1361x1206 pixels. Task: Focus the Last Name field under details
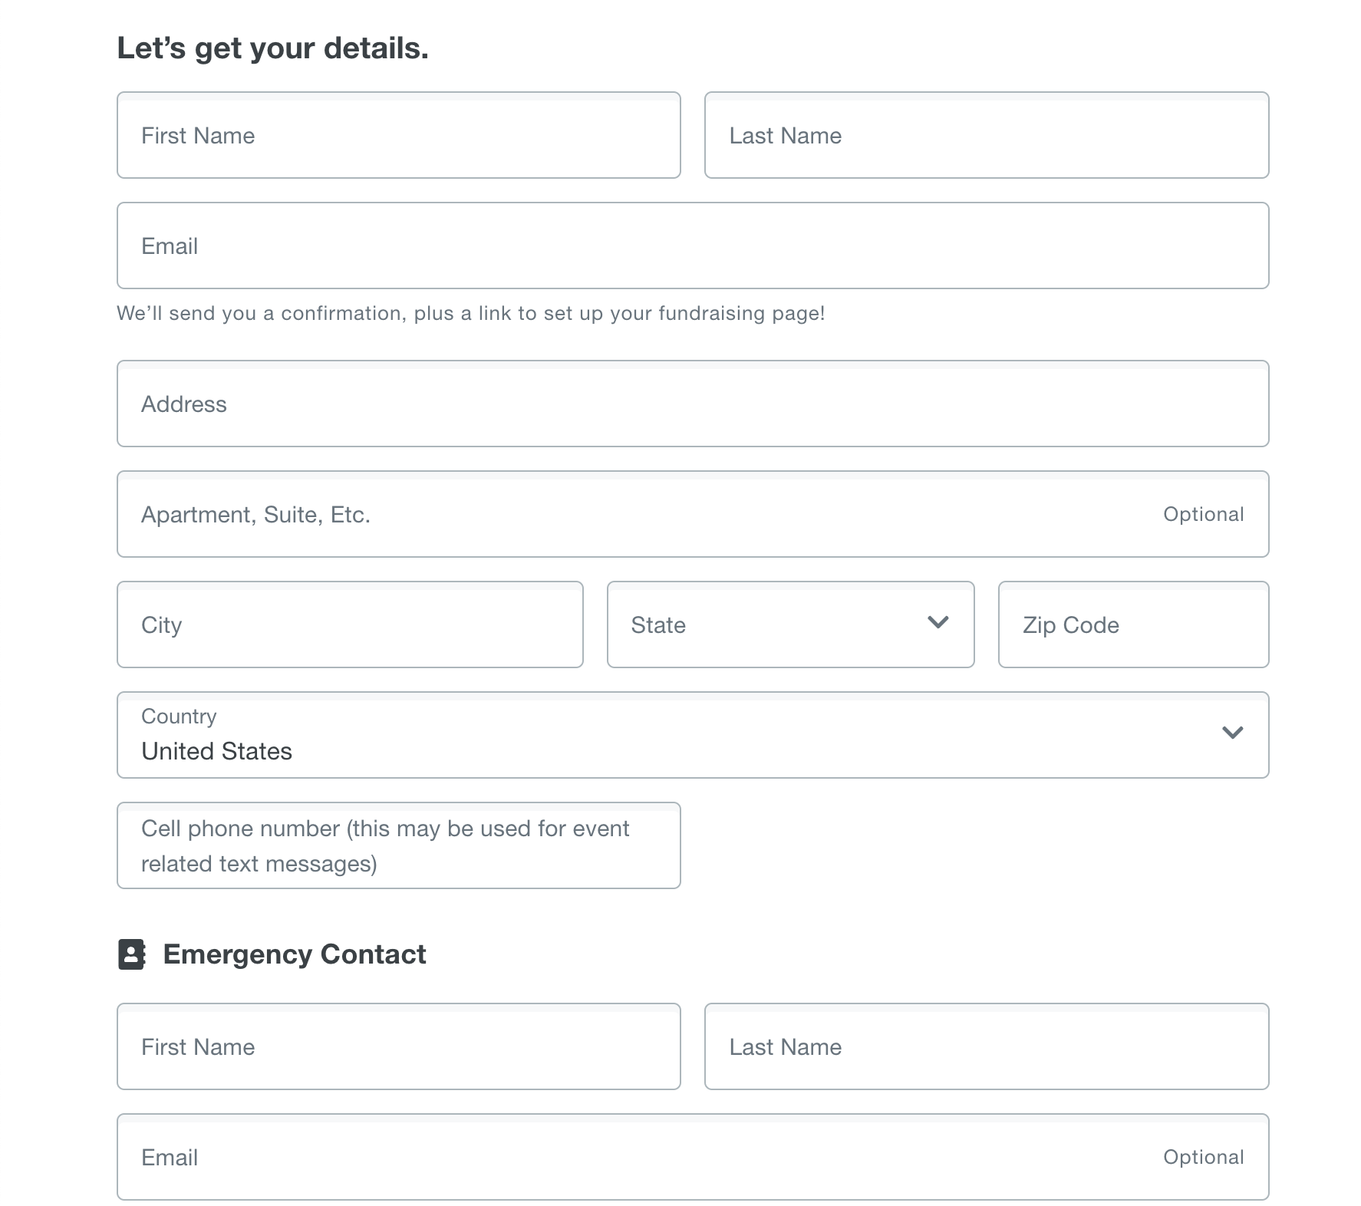coord(986,135)
